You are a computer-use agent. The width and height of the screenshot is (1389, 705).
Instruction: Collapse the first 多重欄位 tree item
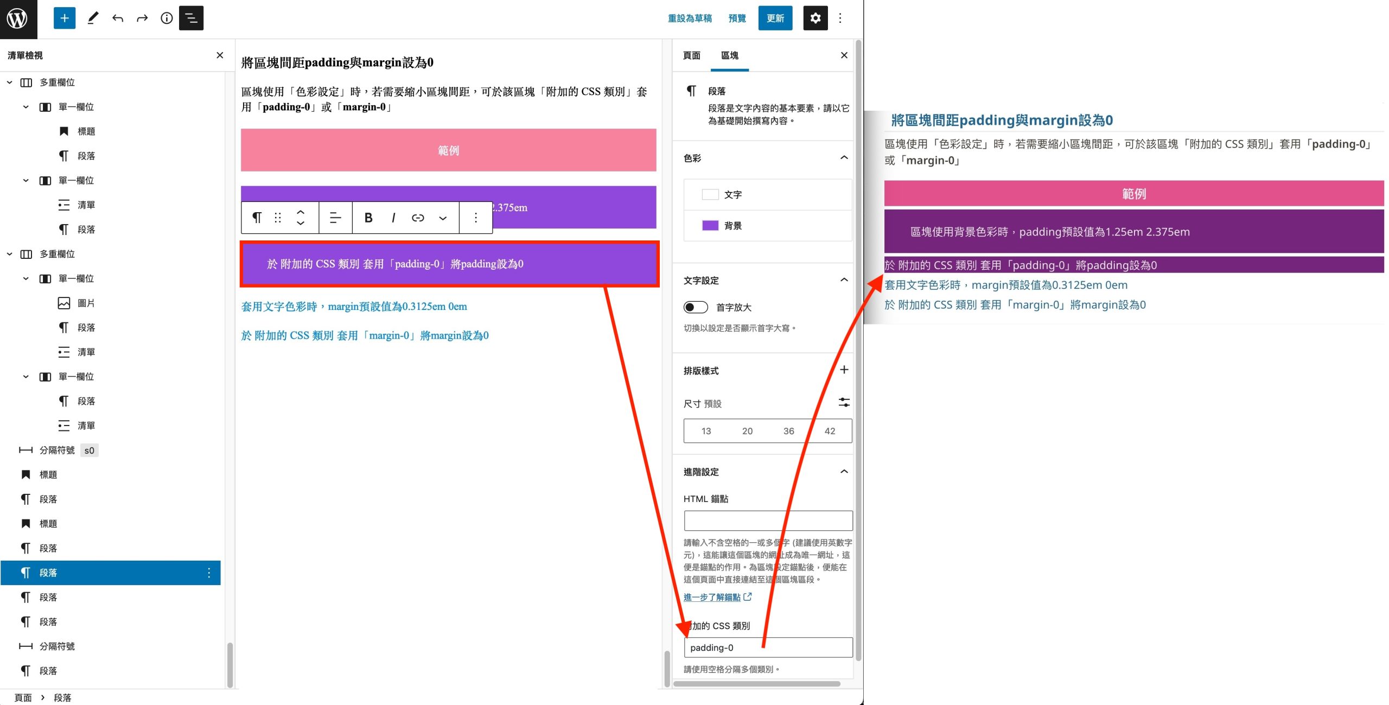tap(10, 82)
